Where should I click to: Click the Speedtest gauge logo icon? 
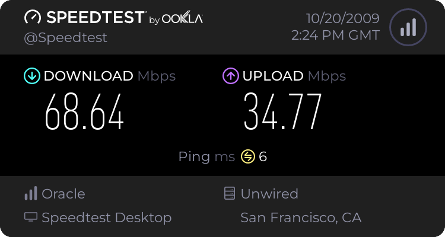tap(33, 17)
